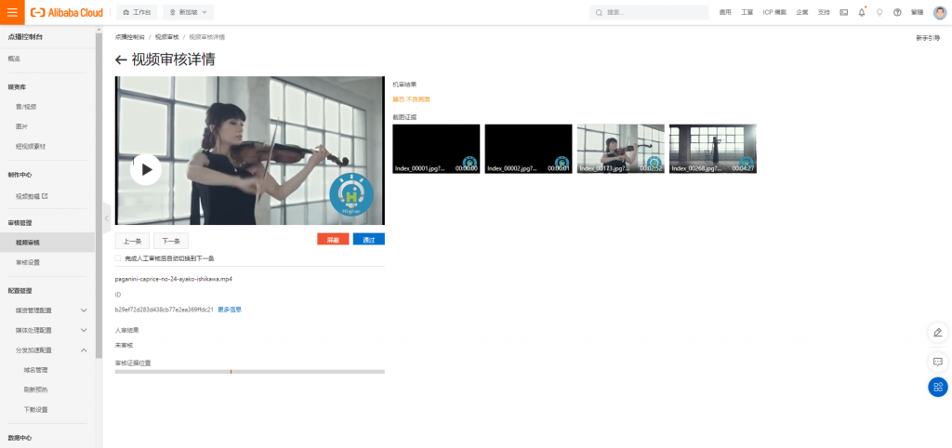Open the help question-mark icon

(897, 12)
